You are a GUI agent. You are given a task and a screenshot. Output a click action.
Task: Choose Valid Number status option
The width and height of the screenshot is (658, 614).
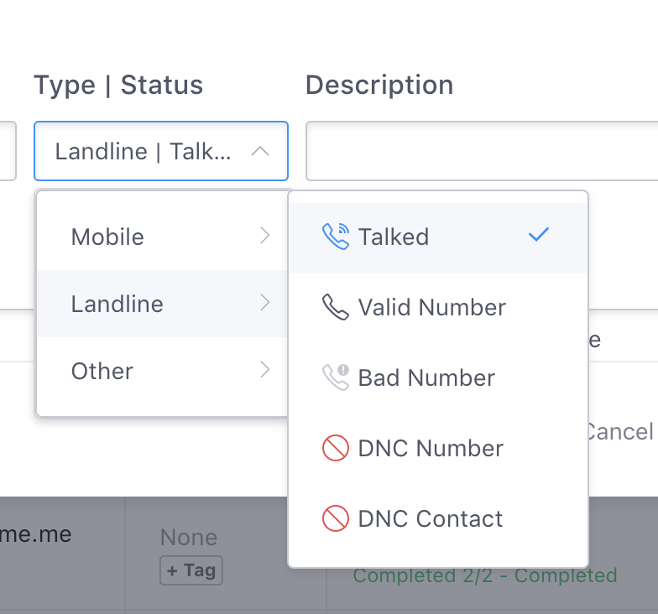coord(438,307)
